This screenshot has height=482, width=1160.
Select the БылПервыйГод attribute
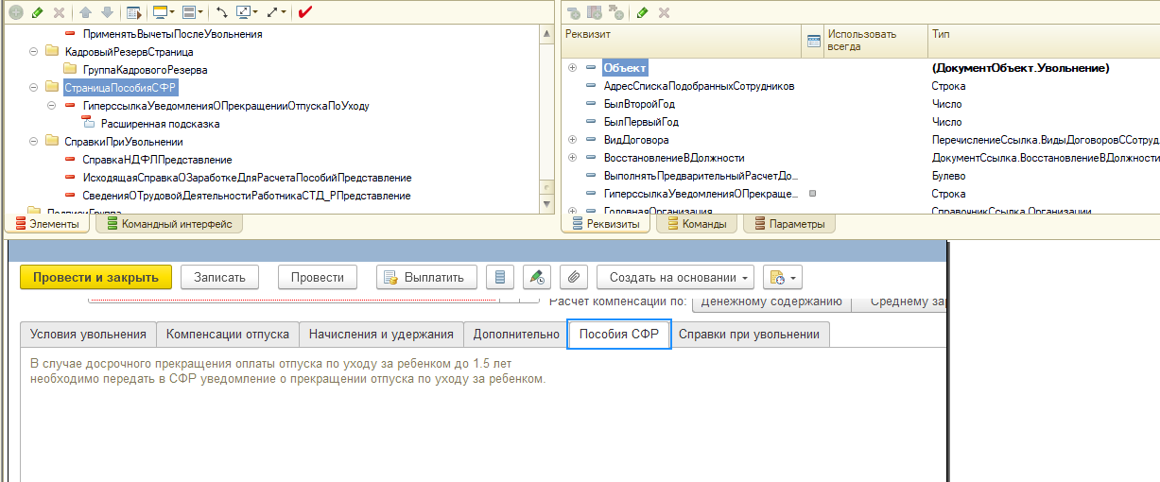pos(641,122)
